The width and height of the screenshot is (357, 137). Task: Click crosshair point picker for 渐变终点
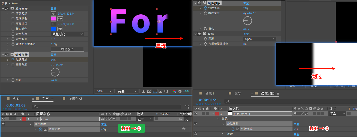[53, 24]
